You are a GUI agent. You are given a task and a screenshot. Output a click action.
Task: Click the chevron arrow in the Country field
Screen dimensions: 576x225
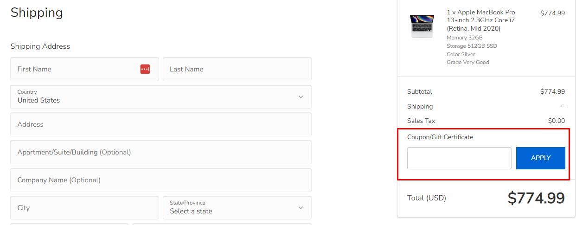click(301, 97)
